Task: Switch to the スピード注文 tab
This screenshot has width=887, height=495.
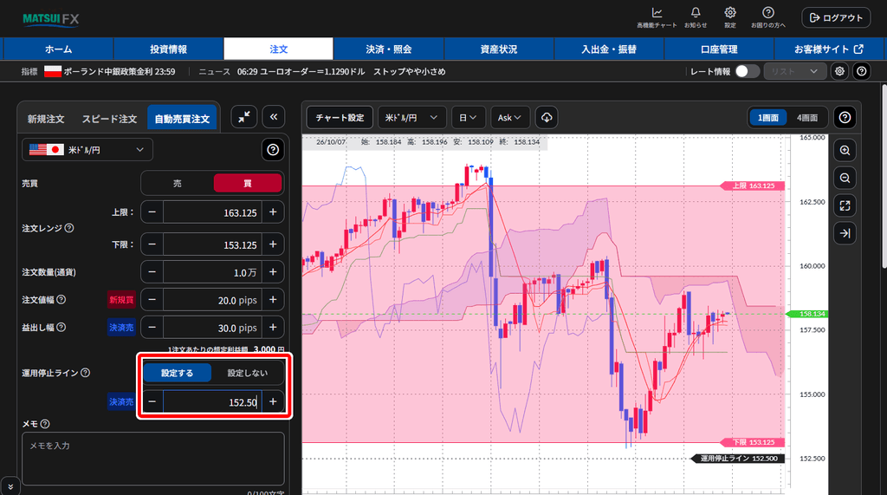Action: coord(109,119)
